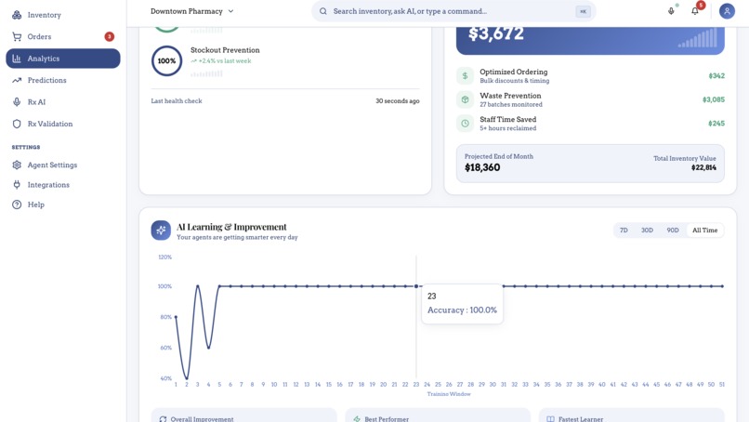Activate the voice microphone in header

point(671,11)
